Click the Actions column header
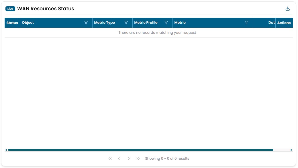Screen dimensions: 298x168 point(284,23)
